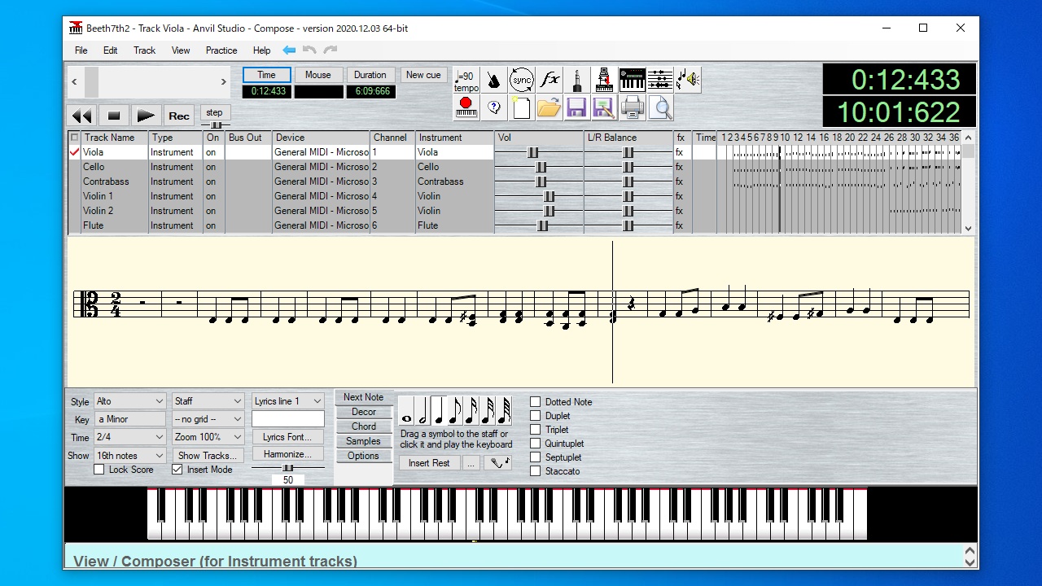Viewport: 1042px width, 586px height.
Task: Select the sixty-fourth note symbol
Action: tap(503, 410)
